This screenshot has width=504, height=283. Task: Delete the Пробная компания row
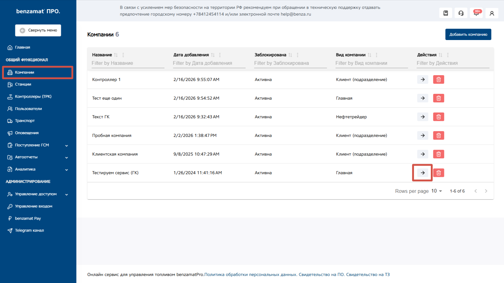[438, 135]
